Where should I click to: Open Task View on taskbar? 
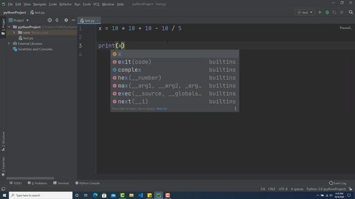(86, 195)
